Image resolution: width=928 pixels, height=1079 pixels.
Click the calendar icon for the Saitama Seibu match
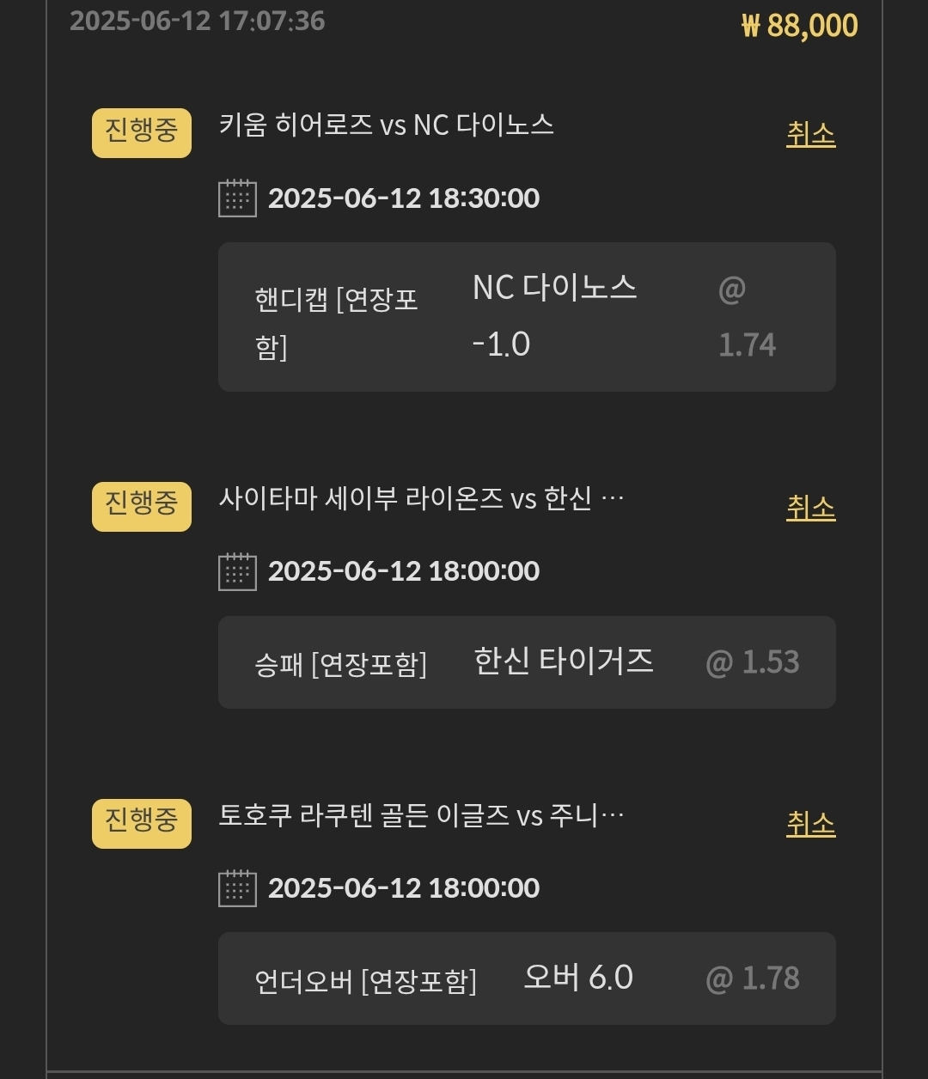point(237,571)
